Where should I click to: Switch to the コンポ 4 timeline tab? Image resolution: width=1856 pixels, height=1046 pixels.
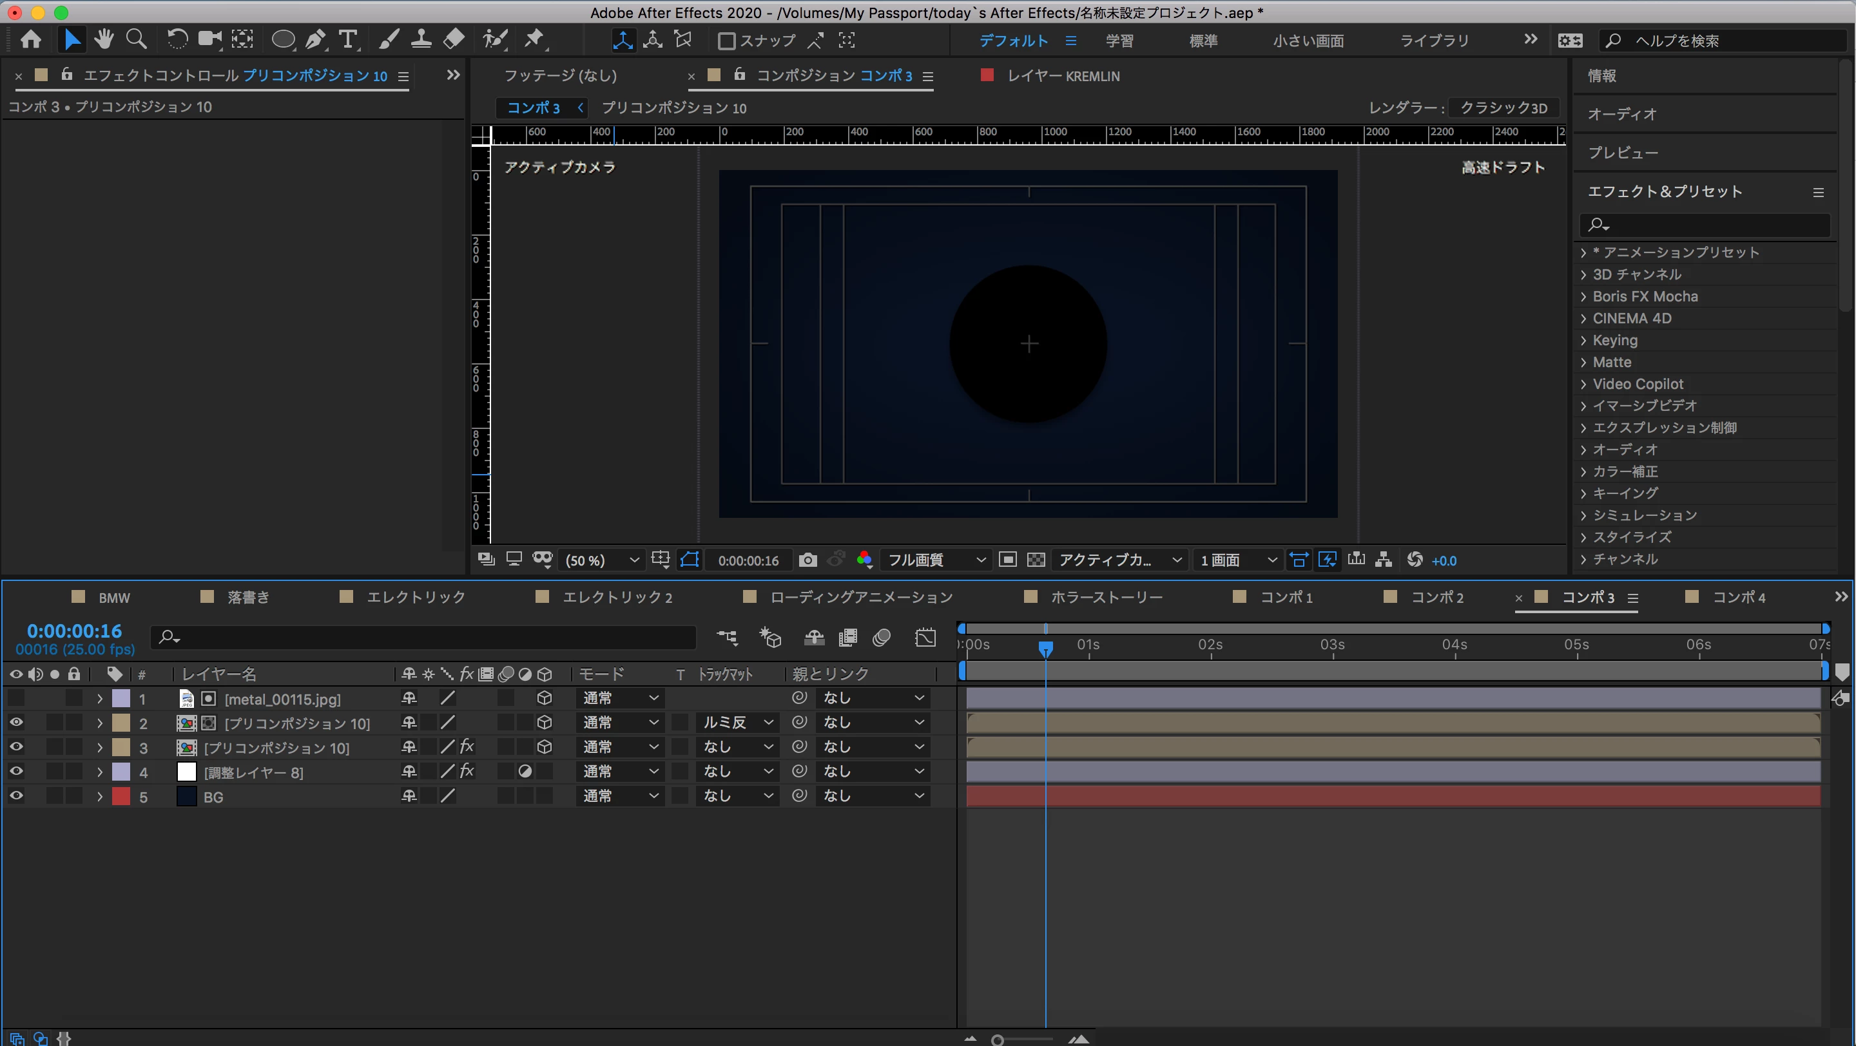tap(1738, 598)
